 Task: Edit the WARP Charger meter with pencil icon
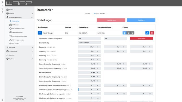pos(147,33)
